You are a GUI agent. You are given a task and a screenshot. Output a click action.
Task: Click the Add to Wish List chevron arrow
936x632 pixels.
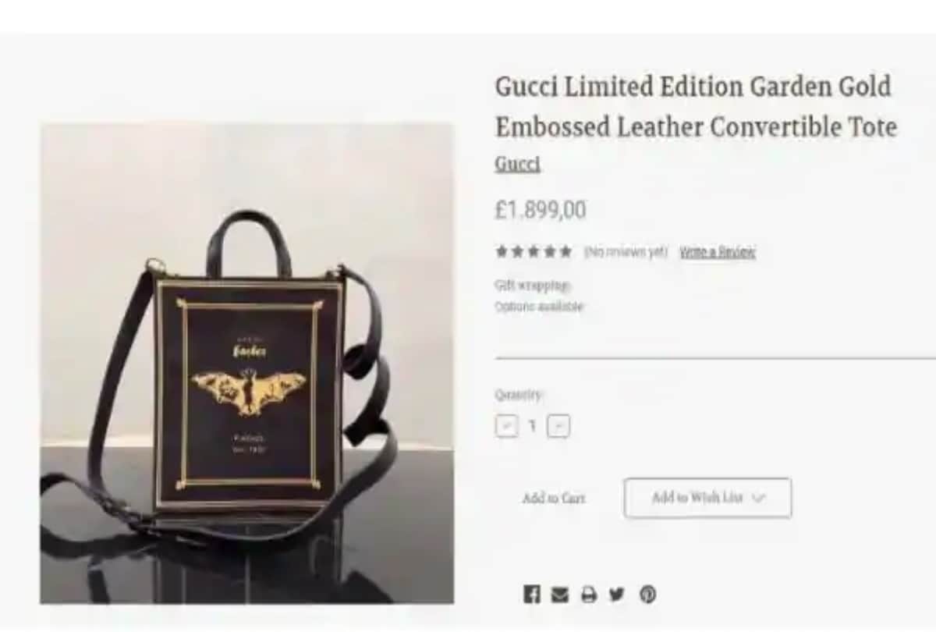(x=758, y=498)
